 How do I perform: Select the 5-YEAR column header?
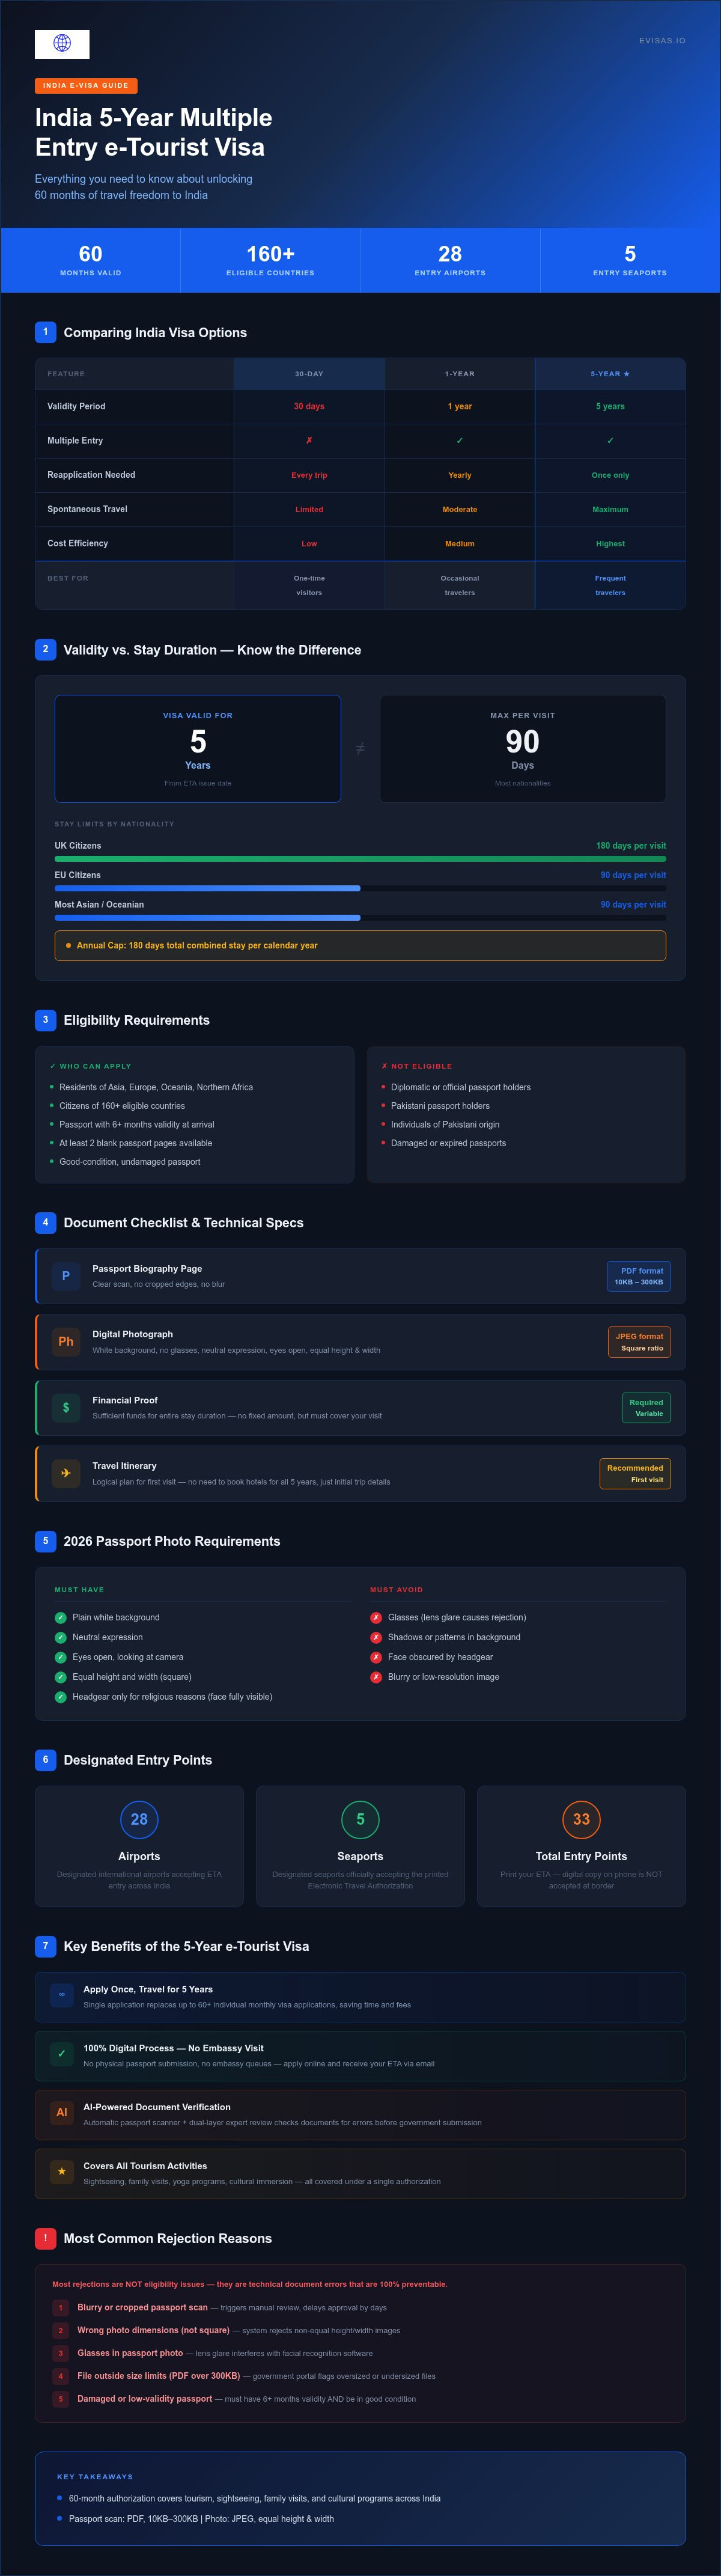pos(610,374)
